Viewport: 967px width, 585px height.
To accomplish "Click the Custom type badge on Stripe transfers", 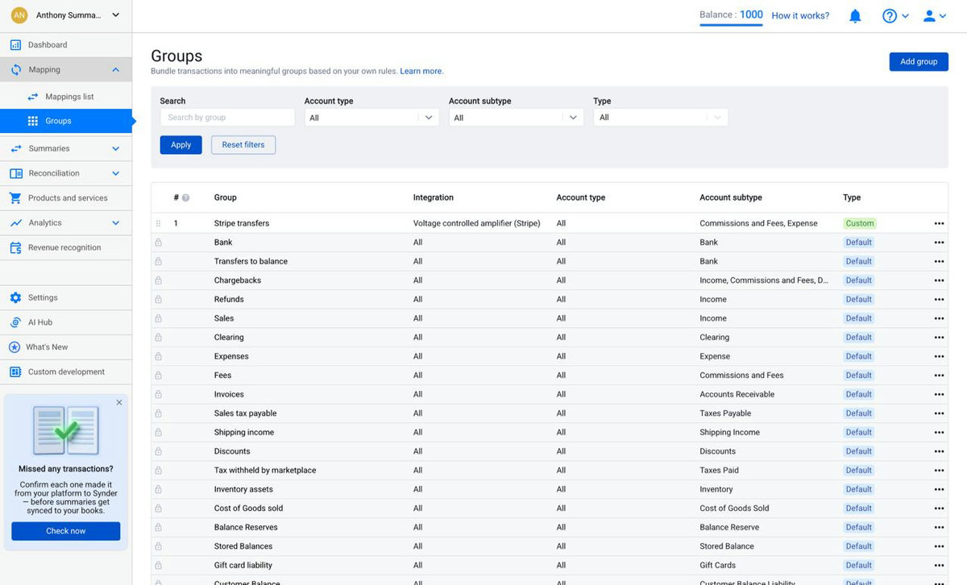I will tap(860, 224).
